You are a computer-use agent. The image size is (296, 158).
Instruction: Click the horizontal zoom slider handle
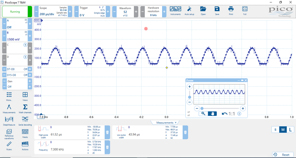202,108
